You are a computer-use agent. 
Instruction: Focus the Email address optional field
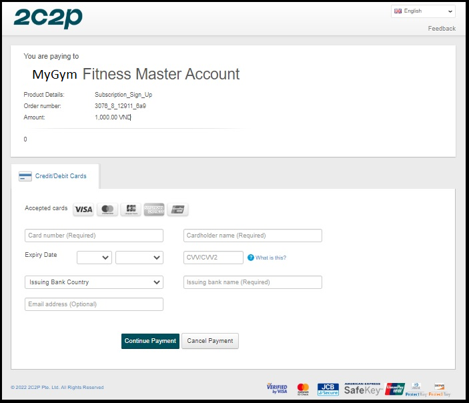pos(94,304)
